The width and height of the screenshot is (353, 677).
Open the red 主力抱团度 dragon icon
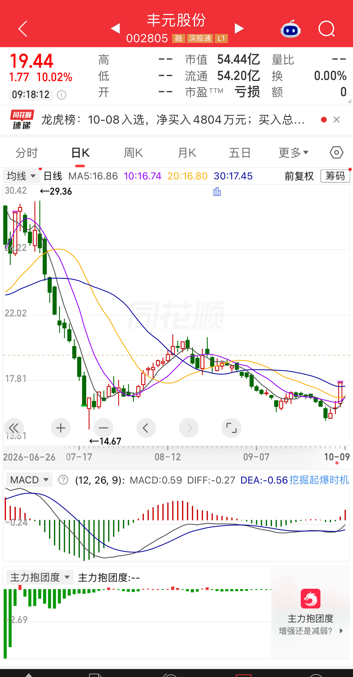[310, 598]
